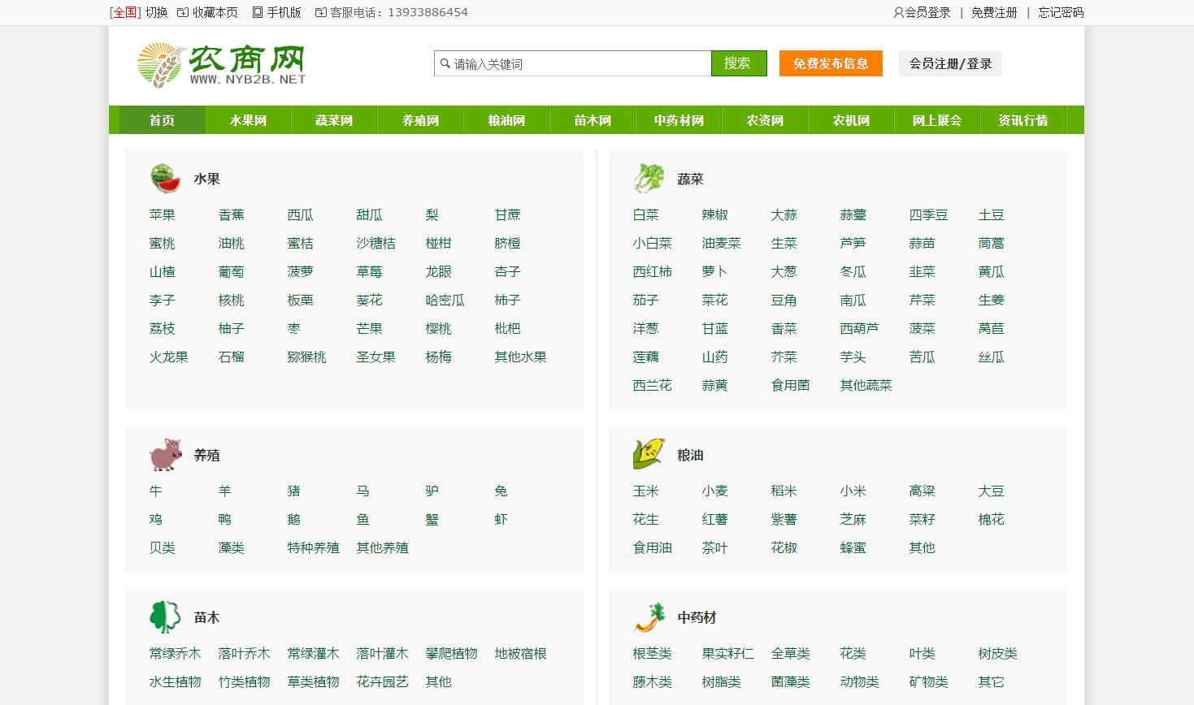Select the 哈密瓜 link
Image resolution: width=1194 pixels, height=705 pixels.
445,300
